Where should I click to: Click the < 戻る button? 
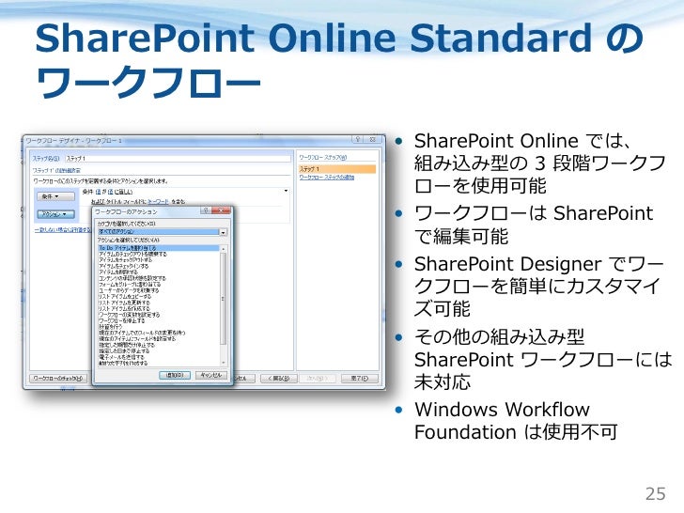click(x=279, y=379)
